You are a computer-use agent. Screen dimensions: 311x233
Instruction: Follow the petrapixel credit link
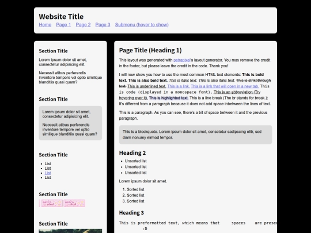pos(182,60)
